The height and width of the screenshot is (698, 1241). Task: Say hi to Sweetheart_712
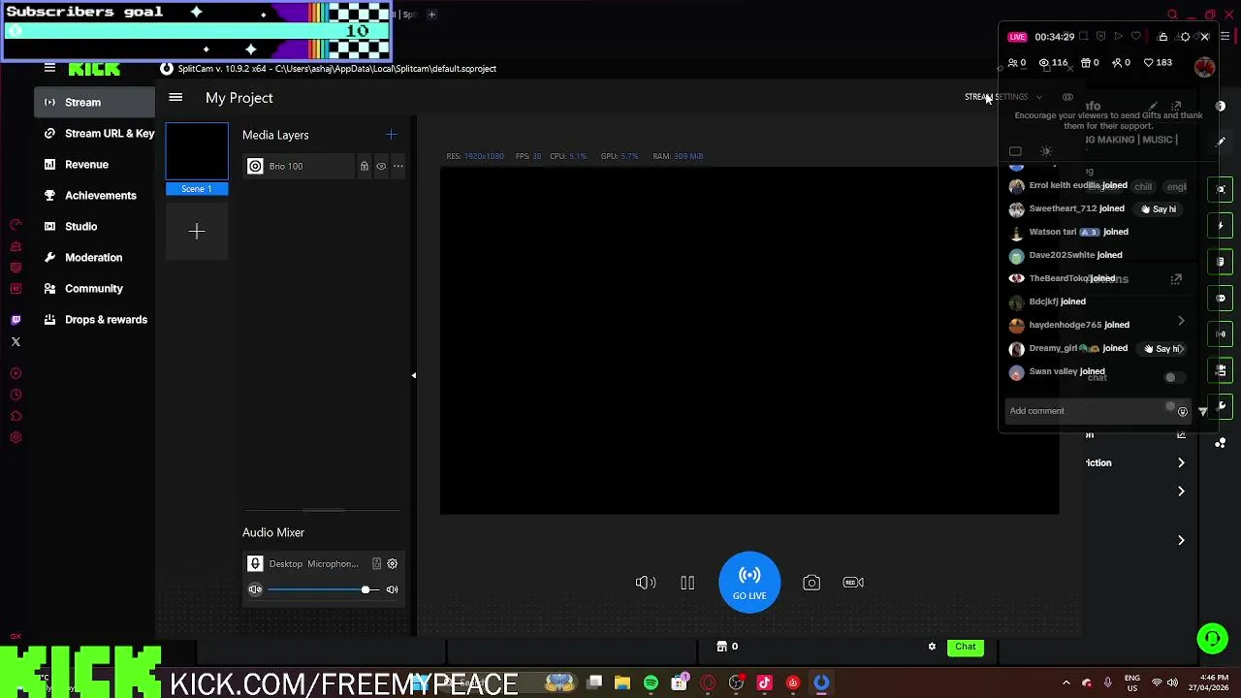(x=1160, y=208)
